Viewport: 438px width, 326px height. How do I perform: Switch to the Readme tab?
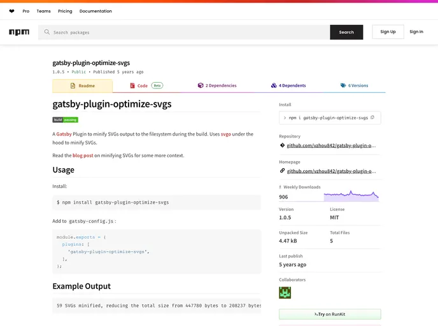coord(82,86)
